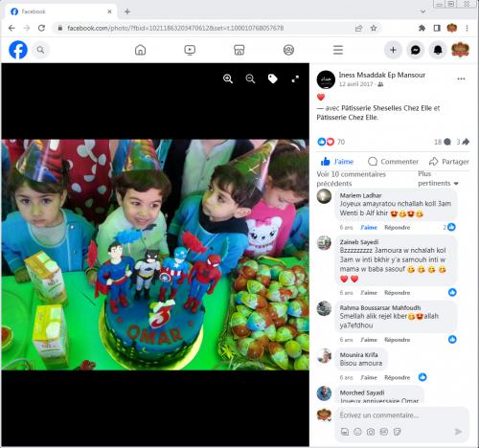
Task: Reply to Zaineb Sayedi's comment
Action: click(x=397, y=293)
